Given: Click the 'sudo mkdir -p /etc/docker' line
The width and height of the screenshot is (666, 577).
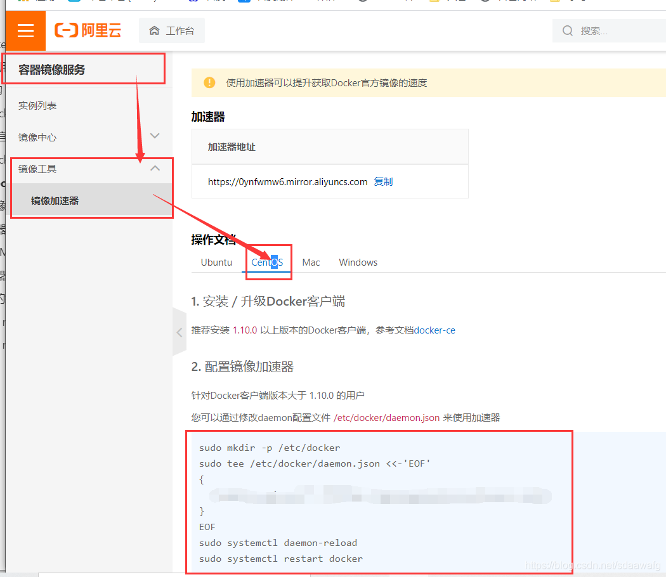Looking at the screenshot, I should [x=270, y=448].
